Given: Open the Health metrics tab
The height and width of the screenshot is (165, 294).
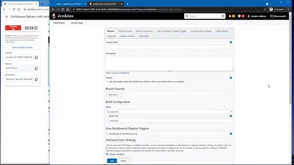Looking at the screenshot, I should 221,31.
